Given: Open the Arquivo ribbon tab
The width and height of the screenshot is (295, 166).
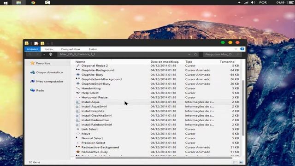Looking at the screenshot, I should pos(32,49).
